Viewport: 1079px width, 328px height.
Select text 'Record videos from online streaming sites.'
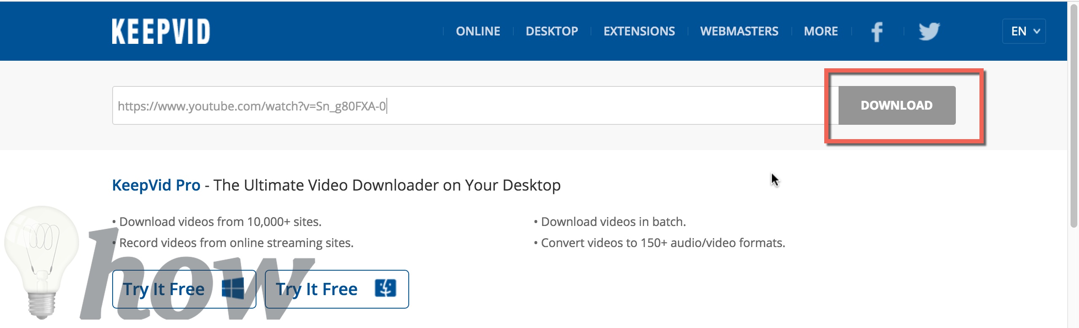point(236,243)
